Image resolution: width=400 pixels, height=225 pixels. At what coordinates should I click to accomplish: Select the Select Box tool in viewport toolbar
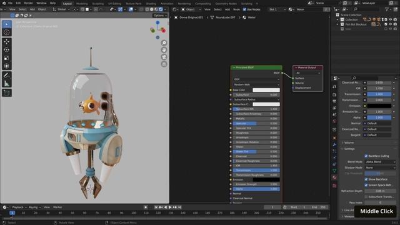pyautogui.click(x=7, y=24)
